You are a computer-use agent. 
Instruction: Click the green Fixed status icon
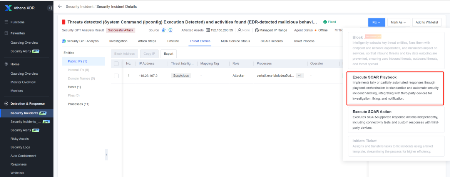pyautogui.click(x=325, y=22)
